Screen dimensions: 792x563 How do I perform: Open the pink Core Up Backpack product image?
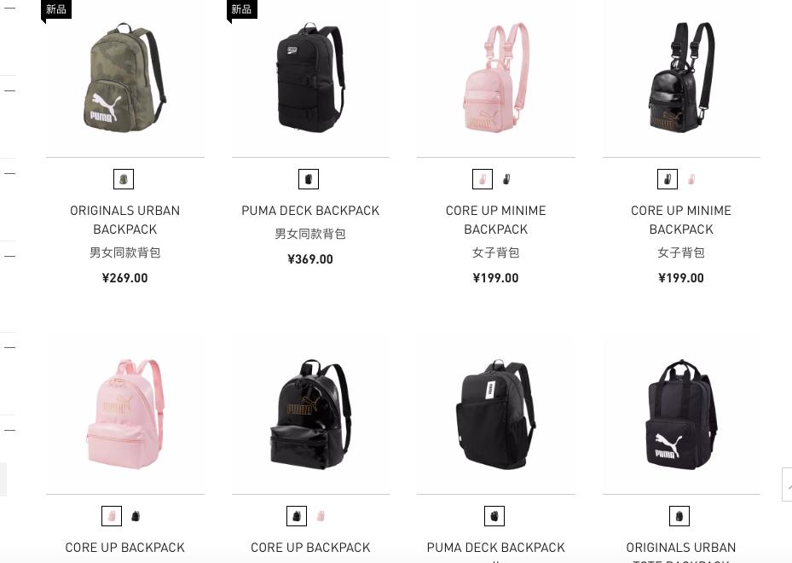(x=124, y=415)
